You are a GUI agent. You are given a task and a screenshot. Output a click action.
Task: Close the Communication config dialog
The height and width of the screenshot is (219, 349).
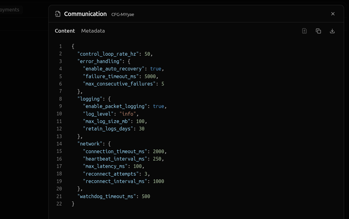click(333, 14)
